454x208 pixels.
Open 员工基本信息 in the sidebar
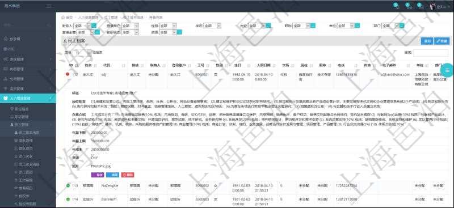tap(29, 133)
